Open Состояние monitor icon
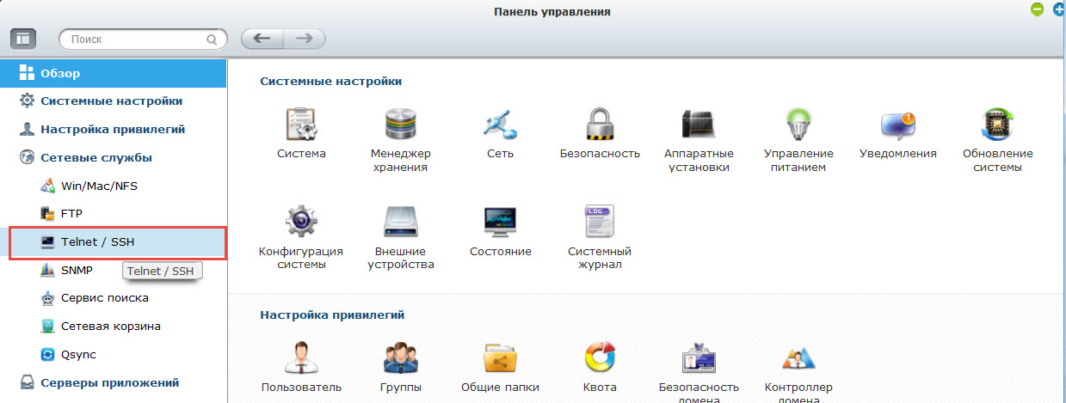This screenshot has height=403, width=1066. tap(500, 223)
